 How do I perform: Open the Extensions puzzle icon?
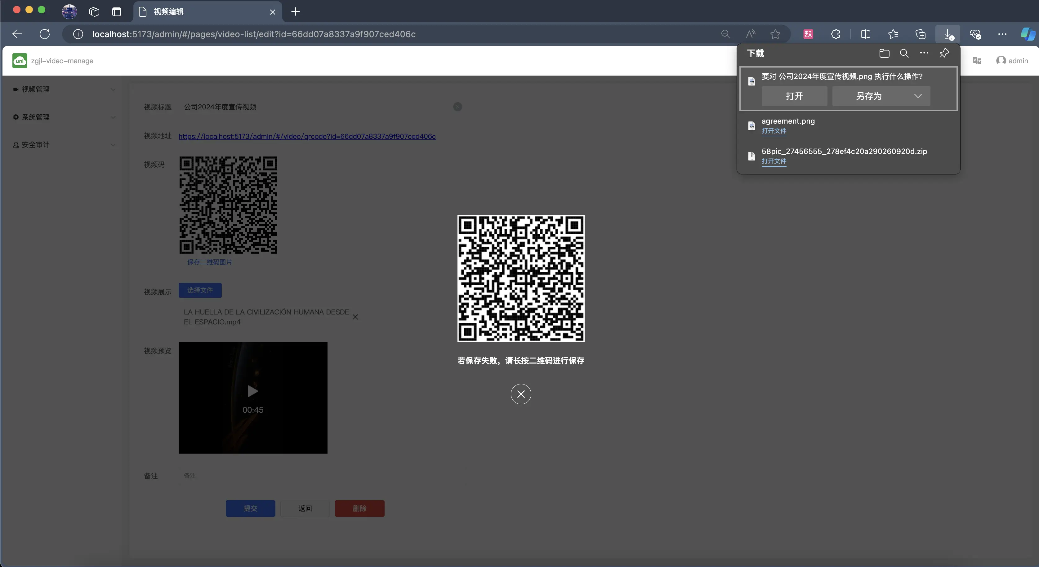[836, 34]
